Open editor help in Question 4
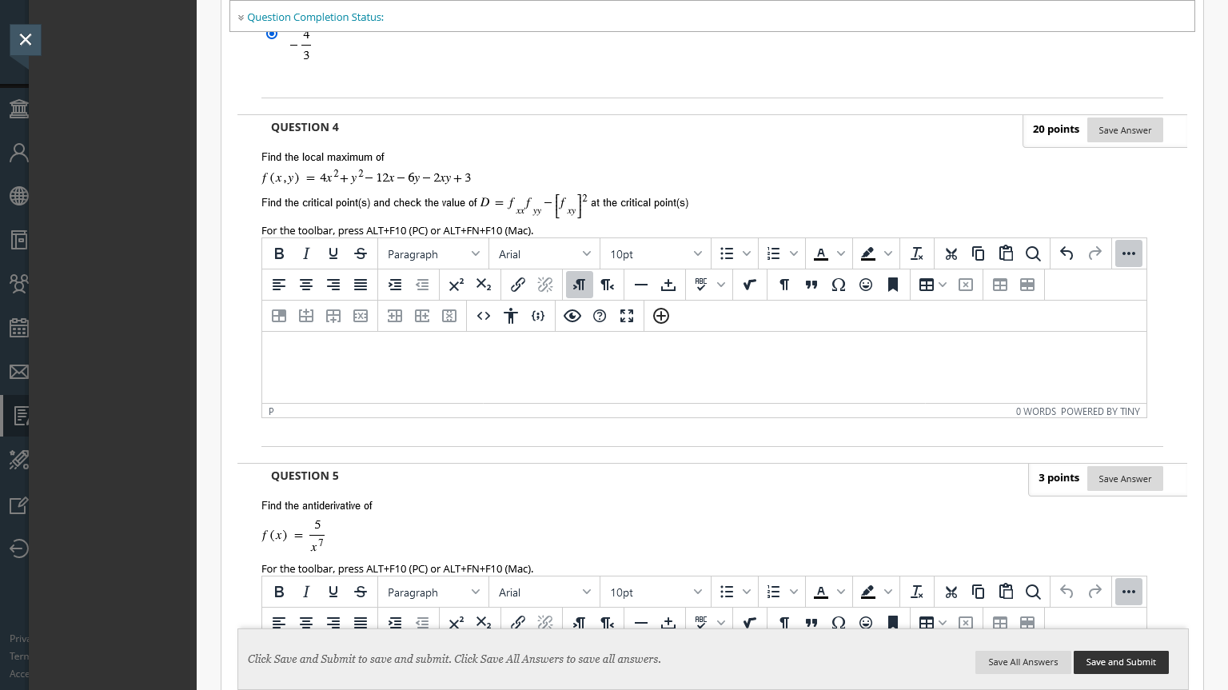The height and width of the screenshot is (690, 1228). click(600, 316)
